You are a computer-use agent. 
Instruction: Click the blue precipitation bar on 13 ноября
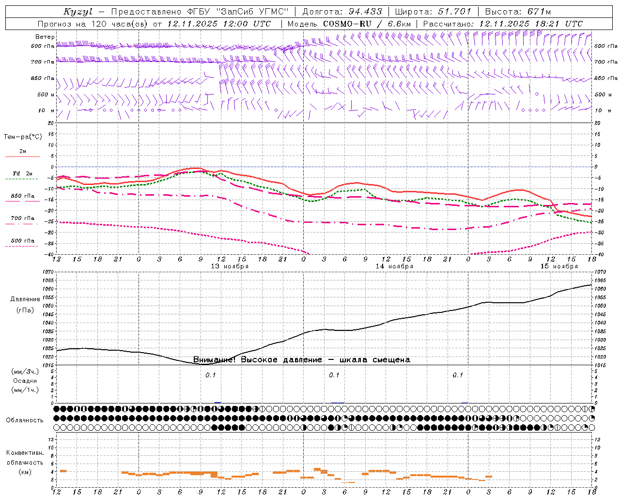tap(218, 402)
